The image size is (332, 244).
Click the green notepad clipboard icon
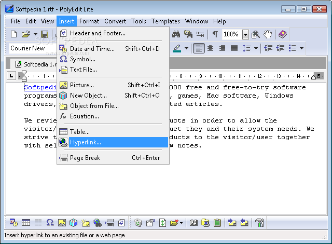(x=217, y=223)
